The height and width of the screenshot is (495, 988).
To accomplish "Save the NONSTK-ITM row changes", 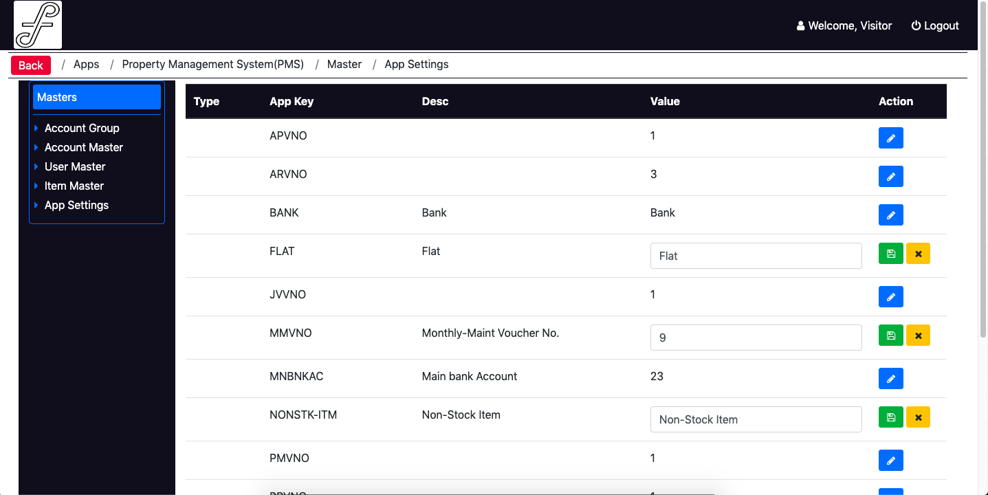I will [x=890, y=417].
